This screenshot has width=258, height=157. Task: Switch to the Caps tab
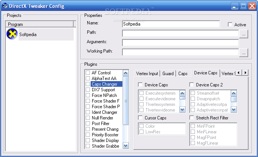click(183, 74)
